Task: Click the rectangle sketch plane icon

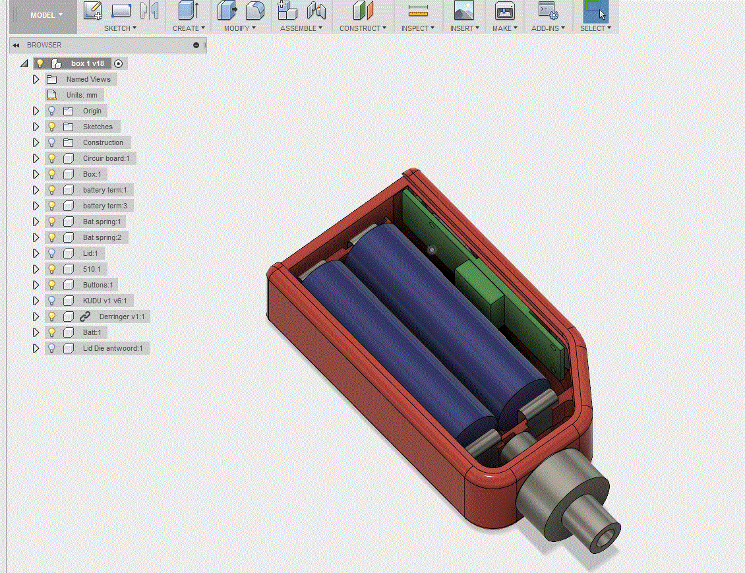Action: [x=121, y=11]
